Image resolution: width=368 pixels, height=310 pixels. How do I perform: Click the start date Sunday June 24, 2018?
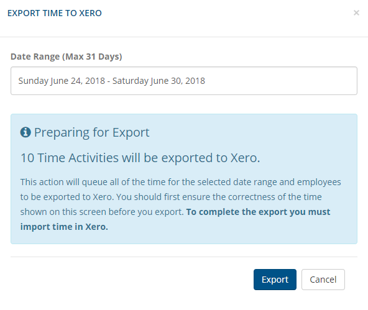62,81
